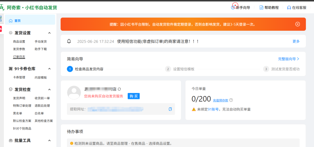Open 退款后处理 in sidebar
Screen dimensions: 314x147
(x=42, y=106)
